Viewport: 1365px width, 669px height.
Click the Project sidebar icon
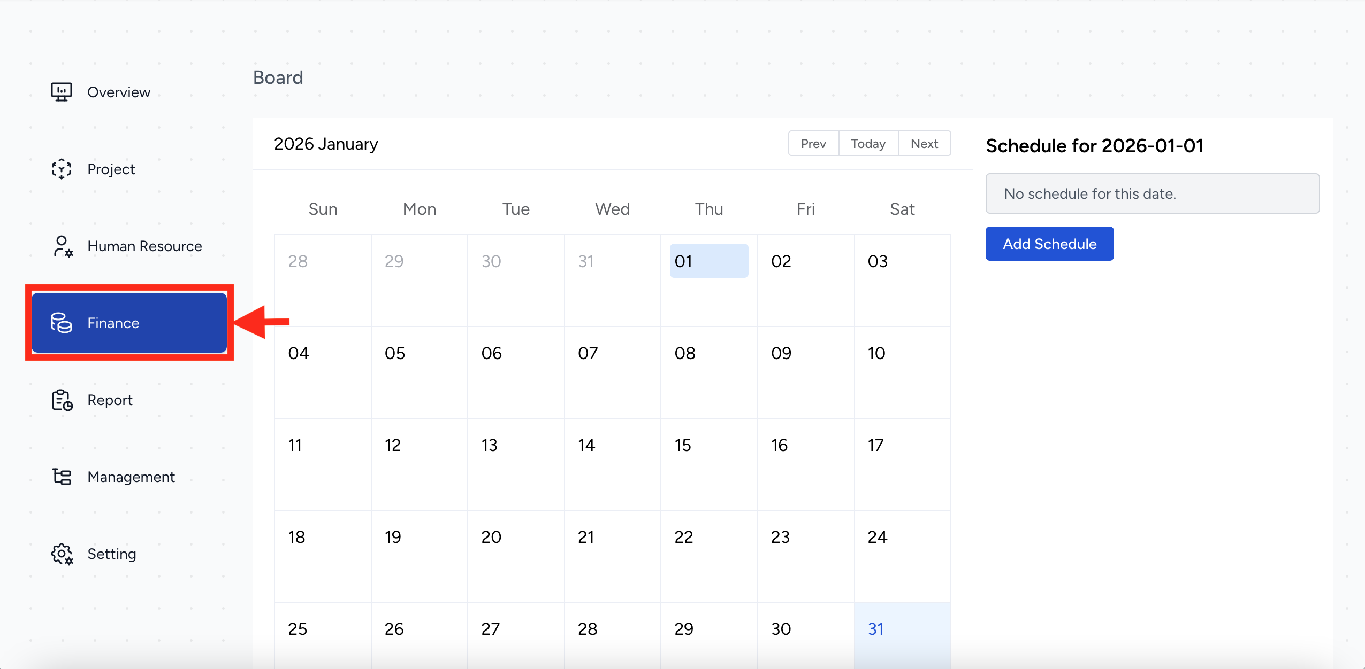pos(62,169)
